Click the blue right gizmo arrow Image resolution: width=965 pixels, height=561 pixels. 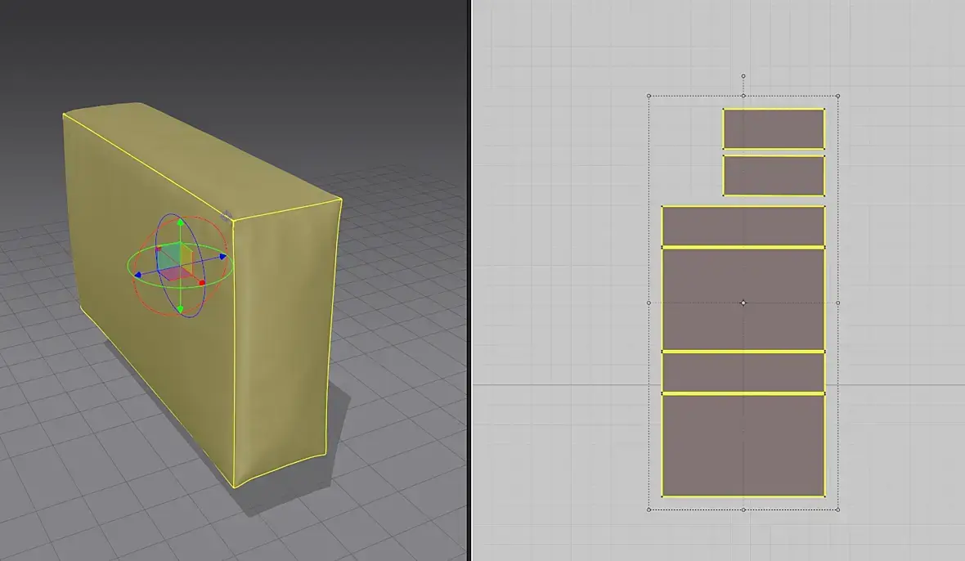click(x=222, y=257)
